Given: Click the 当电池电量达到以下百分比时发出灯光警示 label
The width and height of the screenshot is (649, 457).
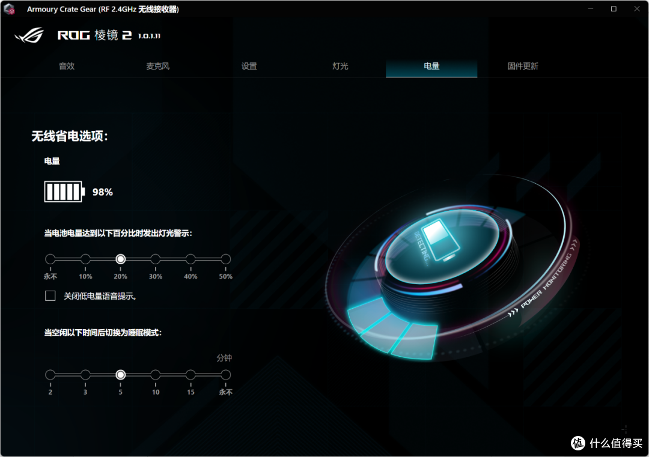Looking at the screenshot, I should pos(118,233).
